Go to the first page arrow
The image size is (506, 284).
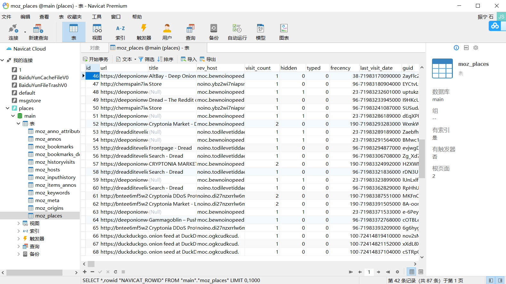coord(351,272)
